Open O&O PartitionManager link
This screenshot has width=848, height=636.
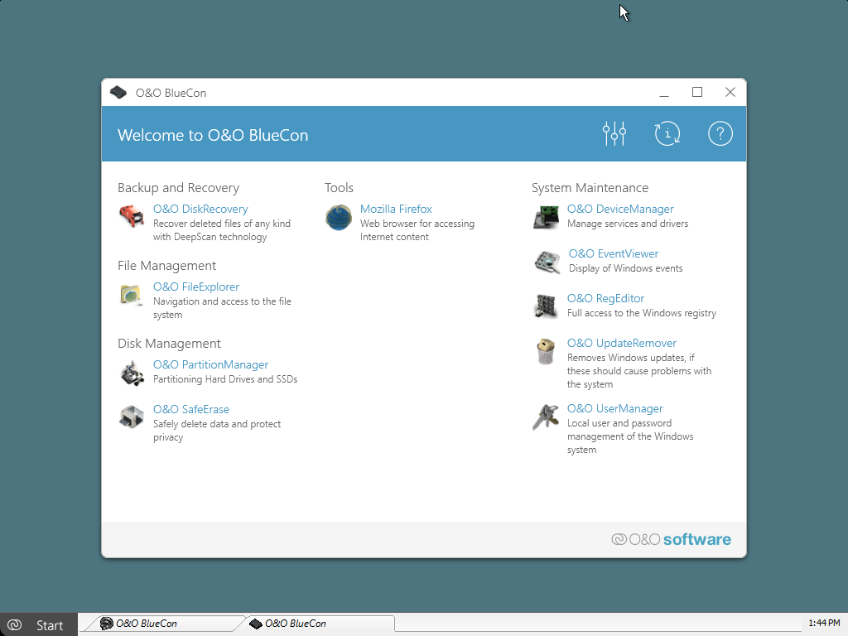[210, 364]
